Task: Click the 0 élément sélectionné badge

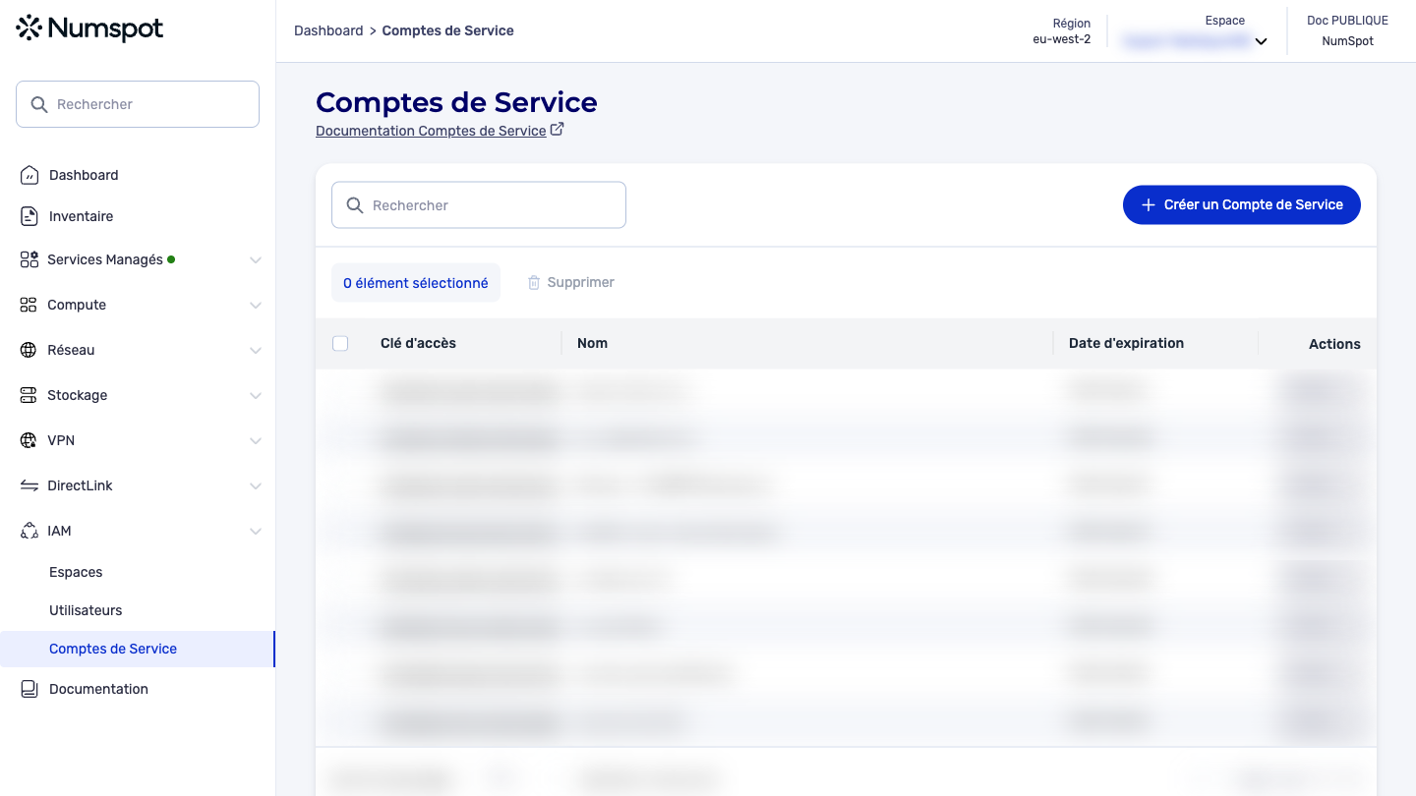Action: pyautogui.click(x=416, y=283)
